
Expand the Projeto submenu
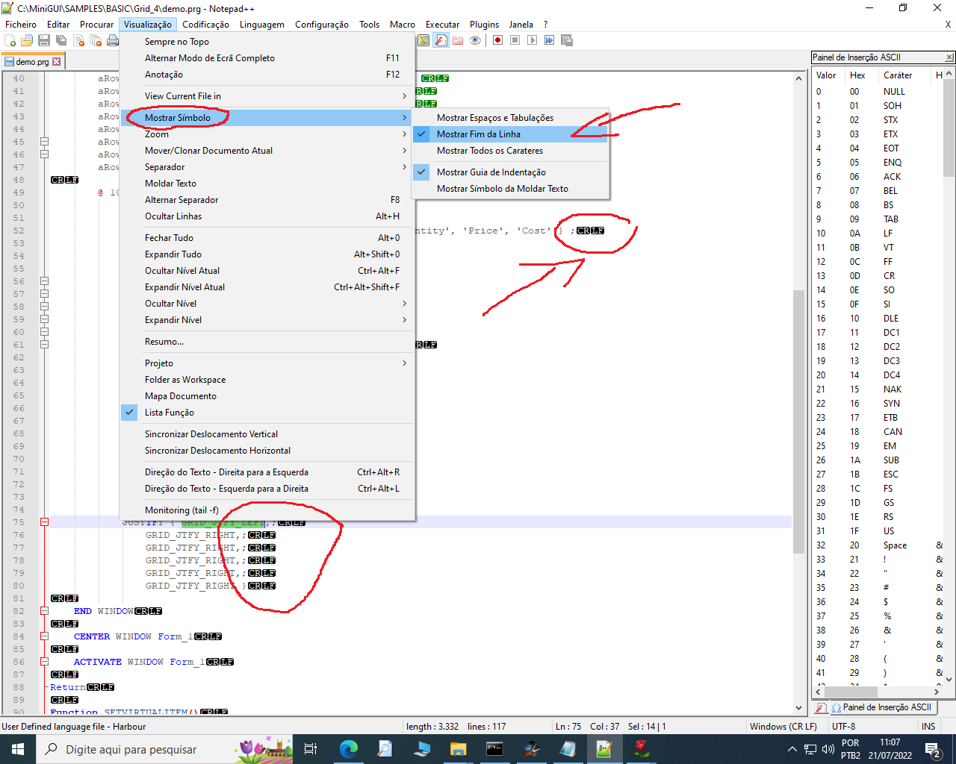267,363
